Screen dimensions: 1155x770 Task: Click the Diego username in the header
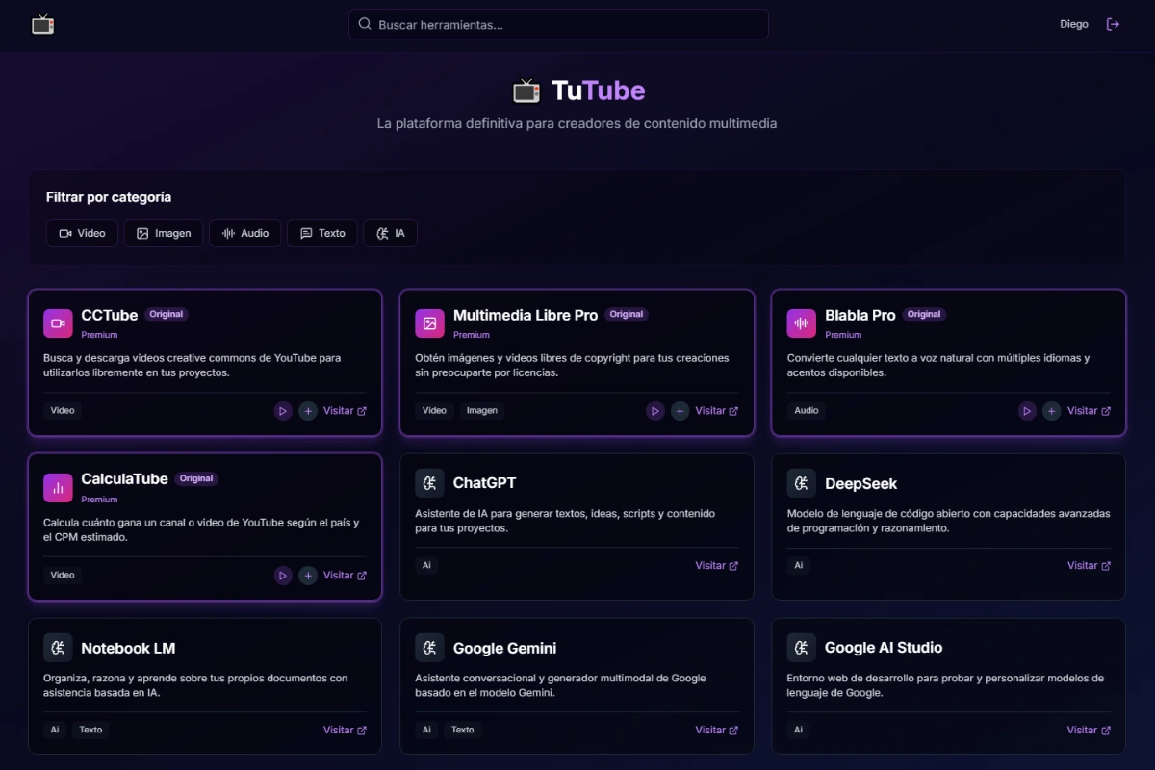point(1073,24)
